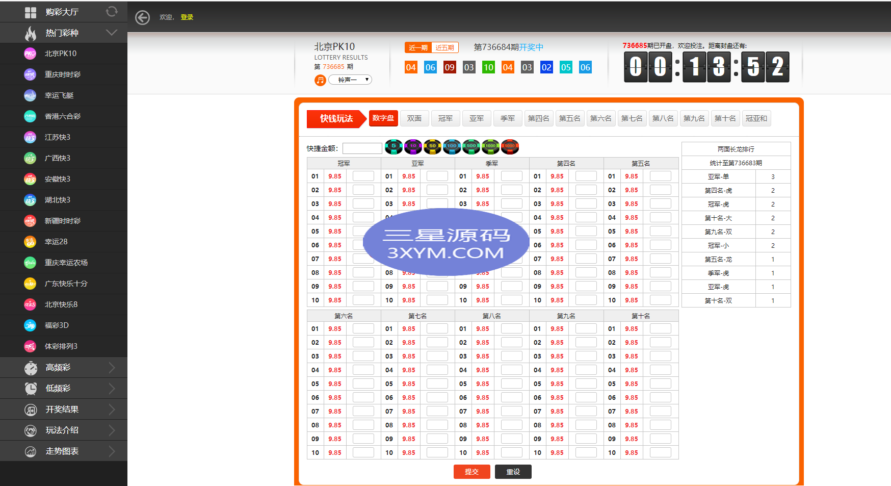Choose the red 5000 betting chip
Viewport: 891px width, 486px height.
click(x=510, y=147)
